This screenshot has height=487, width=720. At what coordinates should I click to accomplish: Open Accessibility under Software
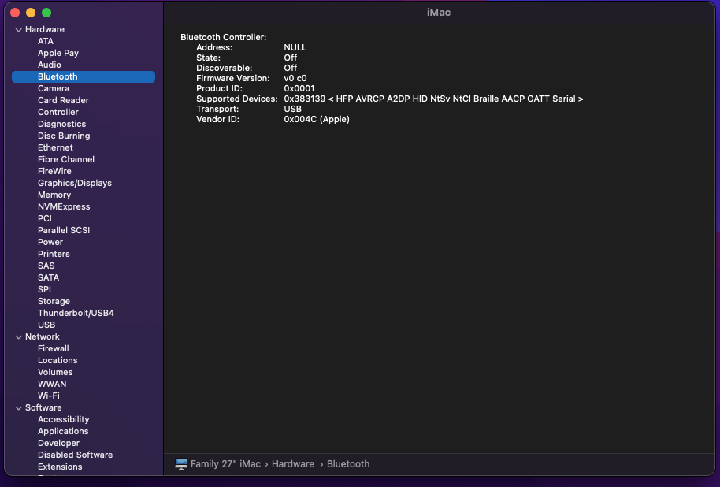tap(63, 419)
